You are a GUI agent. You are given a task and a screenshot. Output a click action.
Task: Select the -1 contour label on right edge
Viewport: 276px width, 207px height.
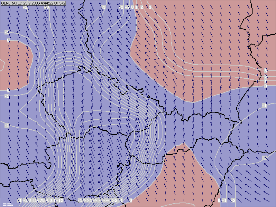[264, 105]
